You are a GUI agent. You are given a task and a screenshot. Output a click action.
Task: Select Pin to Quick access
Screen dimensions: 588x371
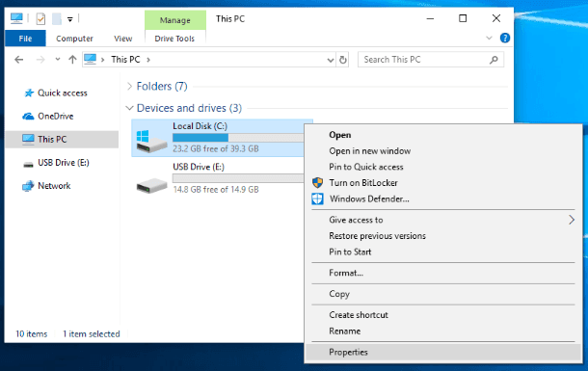[443, 167]
